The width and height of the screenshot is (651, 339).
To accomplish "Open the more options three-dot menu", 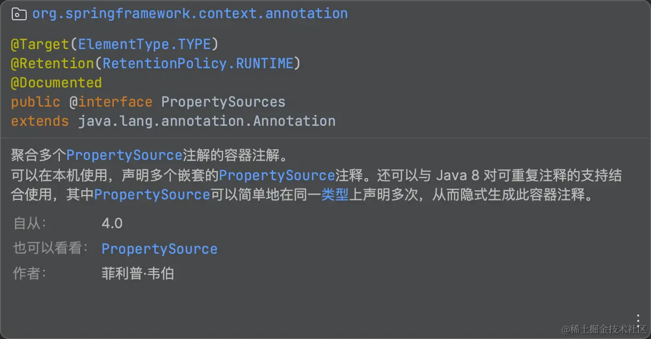I will click(x=638, y=320).
